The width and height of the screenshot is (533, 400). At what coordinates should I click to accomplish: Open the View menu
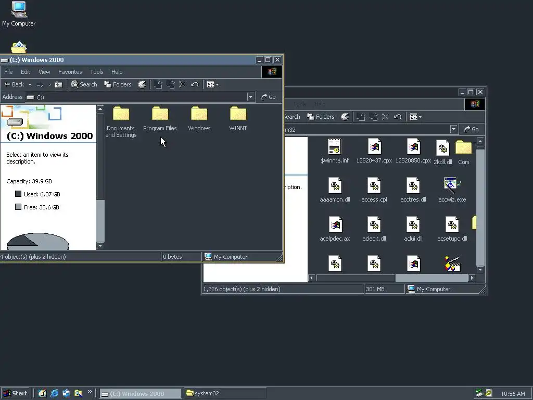tap(44, 72)
